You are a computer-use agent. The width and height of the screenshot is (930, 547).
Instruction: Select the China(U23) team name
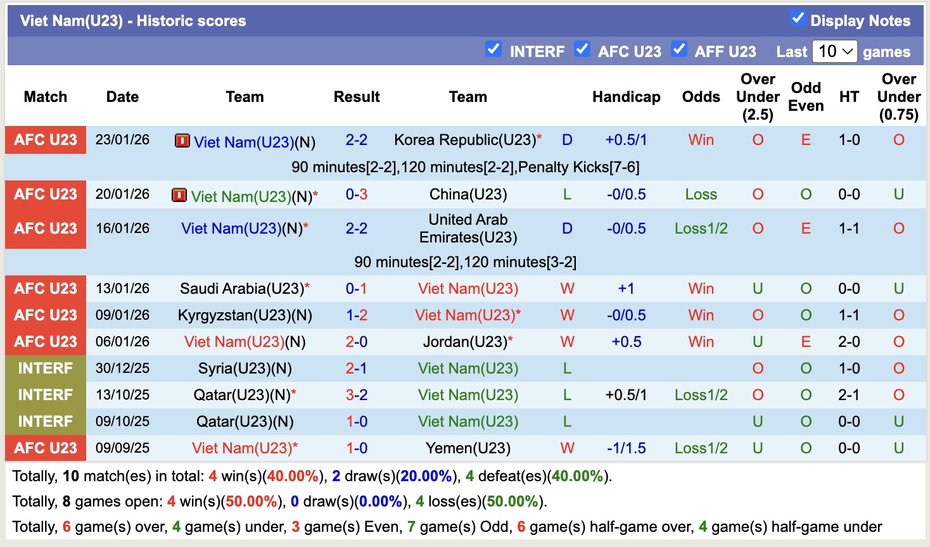468,194
